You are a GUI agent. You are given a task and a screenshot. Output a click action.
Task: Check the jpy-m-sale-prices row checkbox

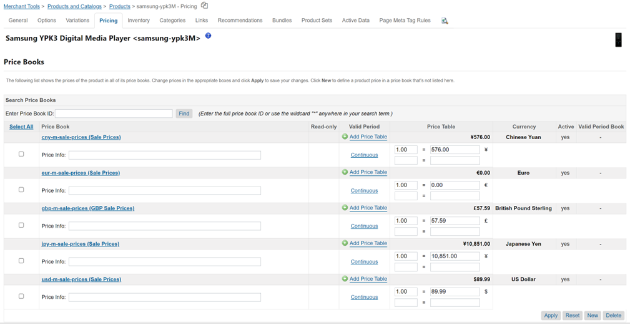click(21, 261)
